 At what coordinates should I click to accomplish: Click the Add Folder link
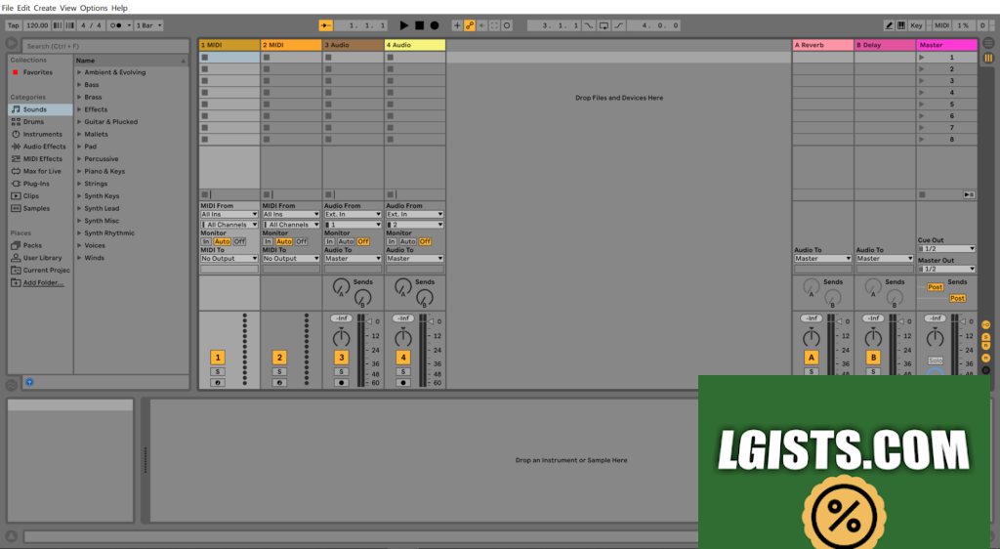point(43,282)
